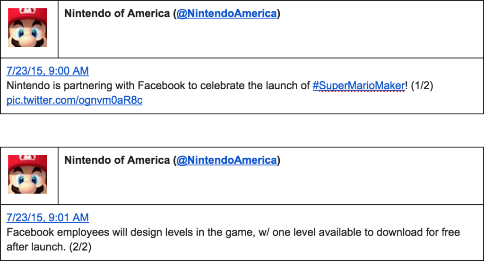Viewport: 484px width, 261px height.
Task: Open the pic.twitter.com/ognvm0aR8c image link
Action: point(74,100)
